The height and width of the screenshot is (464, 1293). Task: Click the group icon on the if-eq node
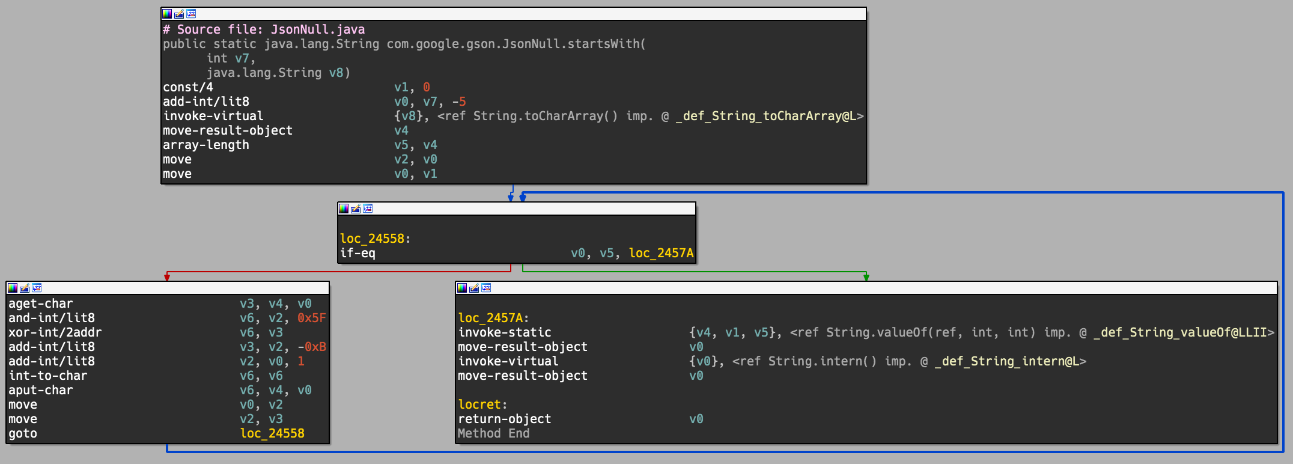pyautogui.click(x=368, y=209)
